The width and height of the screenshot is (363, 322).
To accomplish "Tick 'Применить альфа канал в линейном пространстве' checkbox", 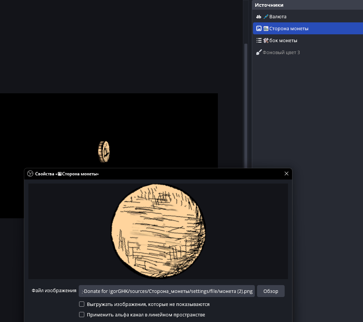I will [82, 315].
